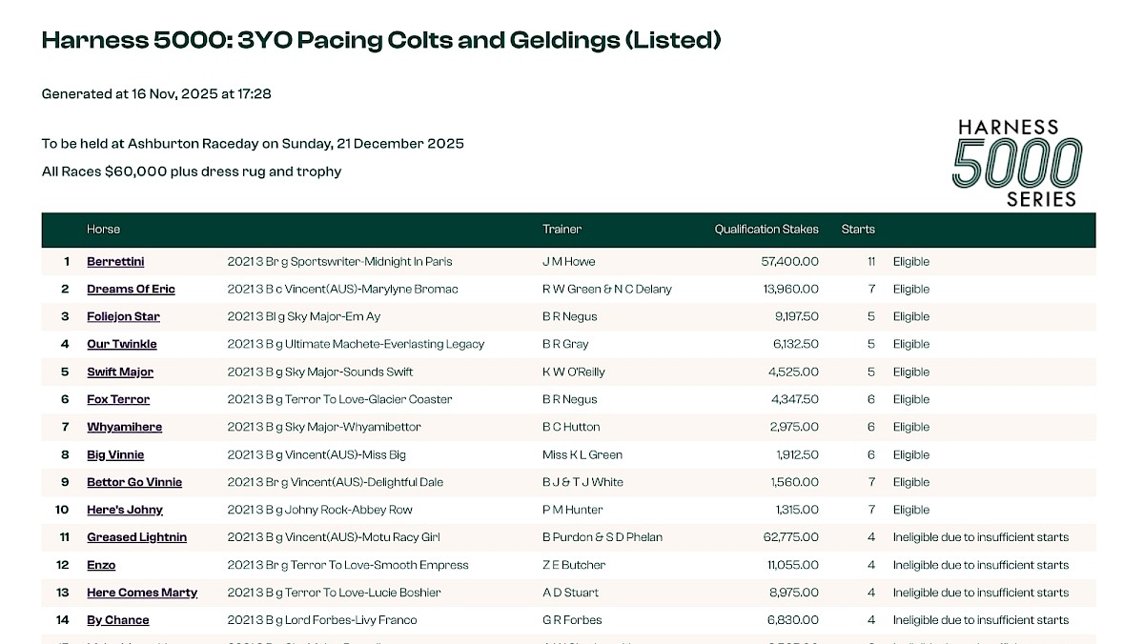Open the Bettor Go Vinnie link
Screen dimensions: 1144x644
(134, 483)
